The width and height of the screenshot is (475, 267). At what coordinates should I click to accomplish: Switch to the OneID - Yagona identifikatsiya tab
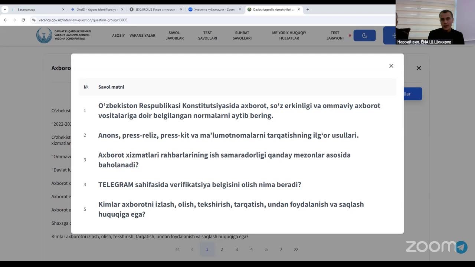pos(97,10)
